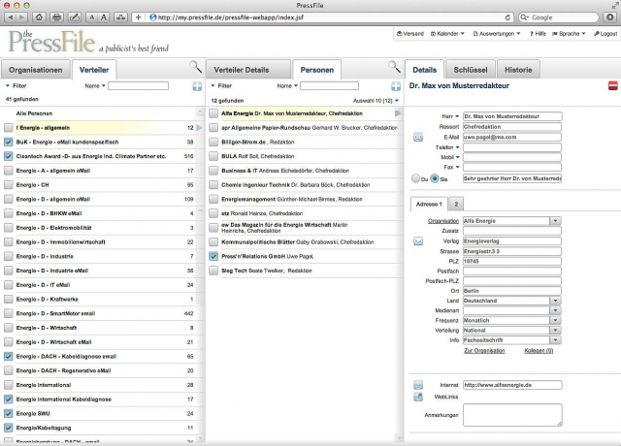The image size is (621, 446).
Task: Click the Logout button in the top bar
Action: pos(604,33)
